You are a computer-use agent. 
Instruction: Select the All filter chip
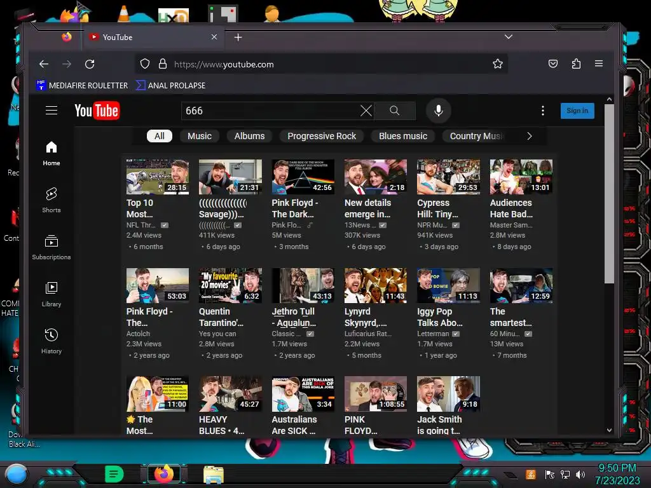[x=160, y=136]
